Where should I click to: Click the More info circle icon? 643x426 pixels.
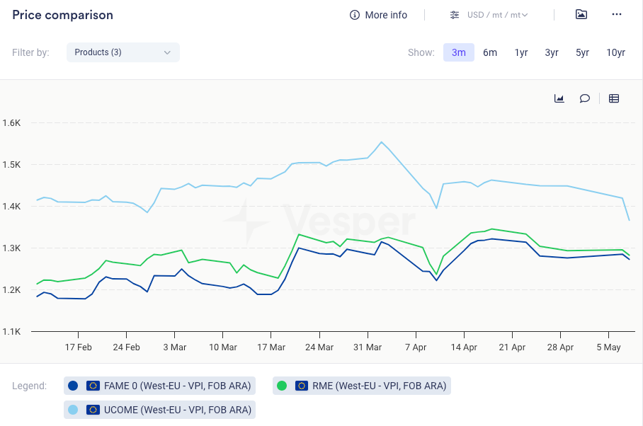(355, 15)
